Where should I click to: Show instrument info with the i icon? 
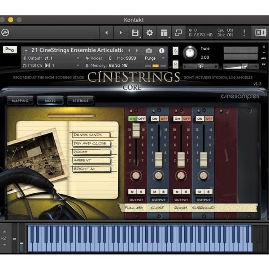[x=161, y=51]
